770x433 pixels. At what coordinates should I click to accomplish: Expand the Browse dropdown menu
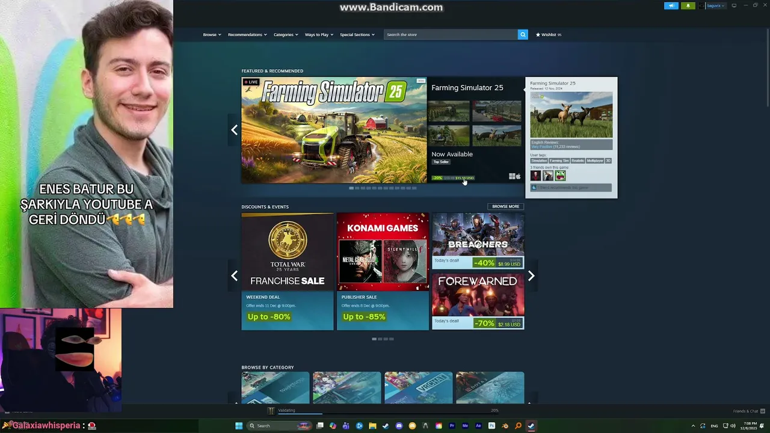coord(212,34)
